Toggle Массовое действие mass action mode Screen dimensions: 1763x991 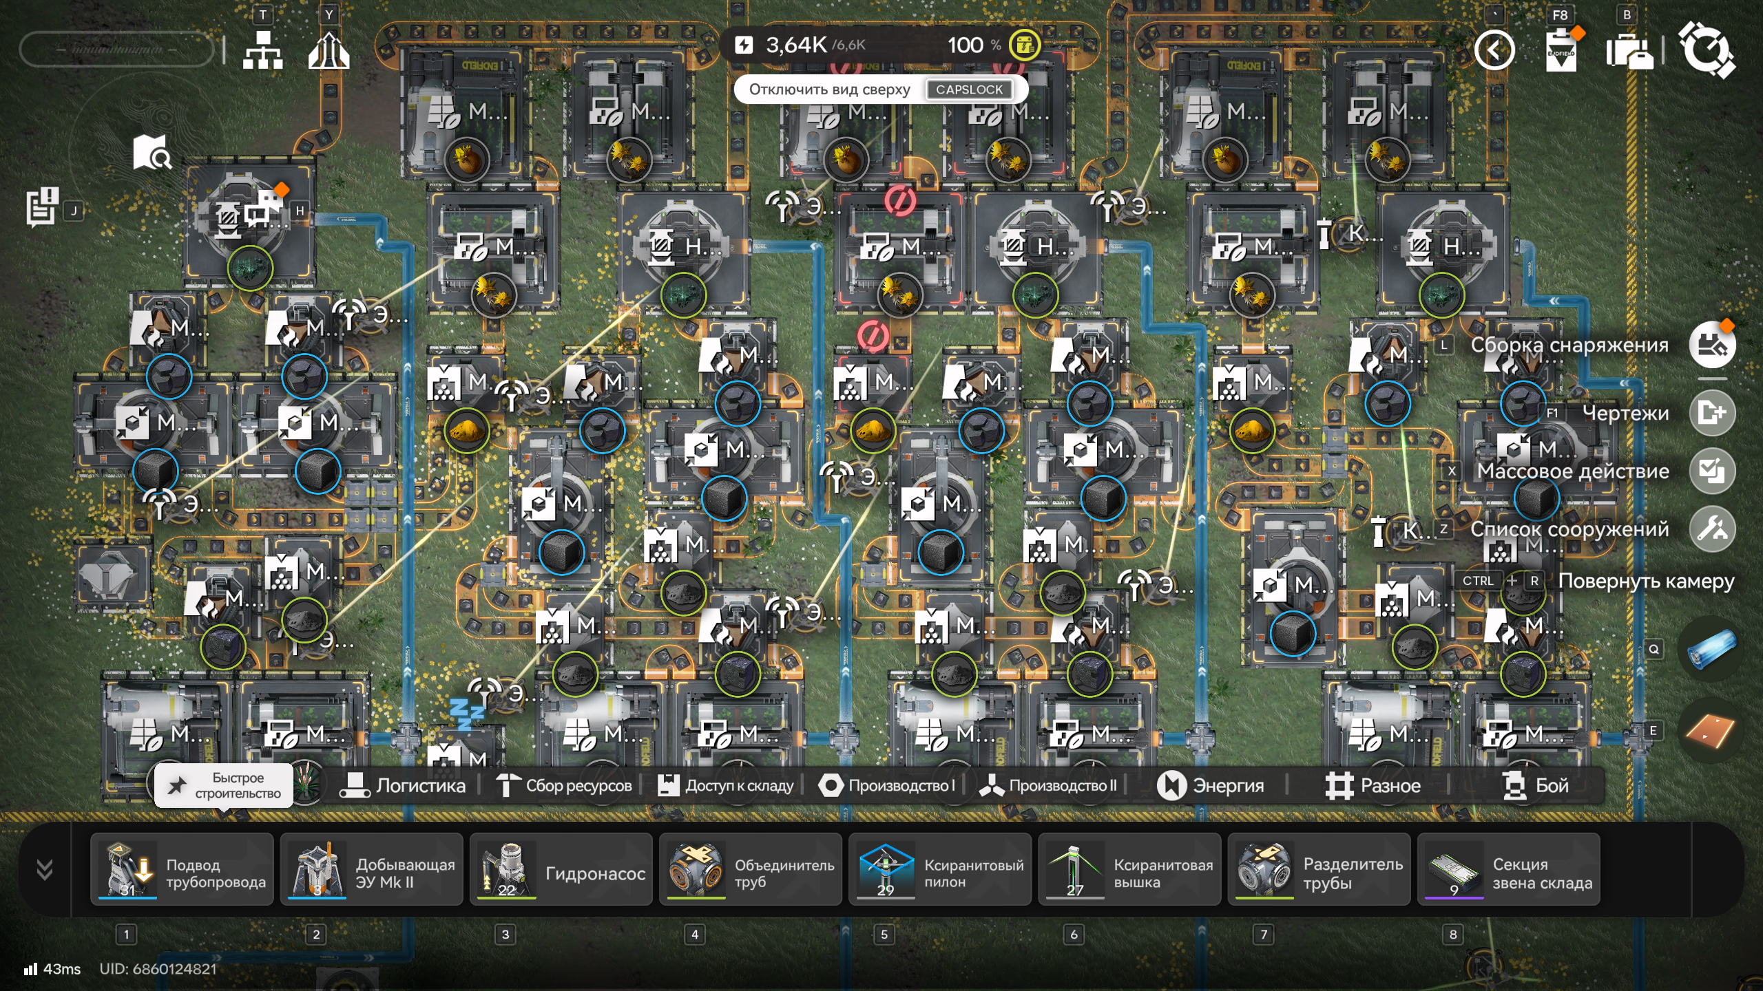pyautogui.click(x=1711, y=471)
